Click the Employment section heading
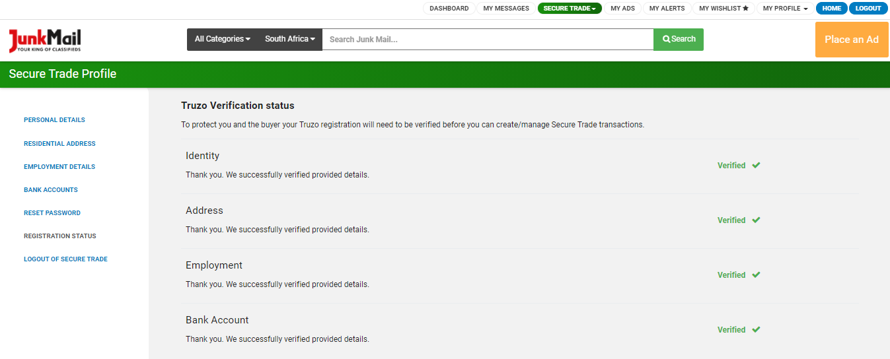The height and width of the screenshot is (359, 890). click(x=214, y=266)
